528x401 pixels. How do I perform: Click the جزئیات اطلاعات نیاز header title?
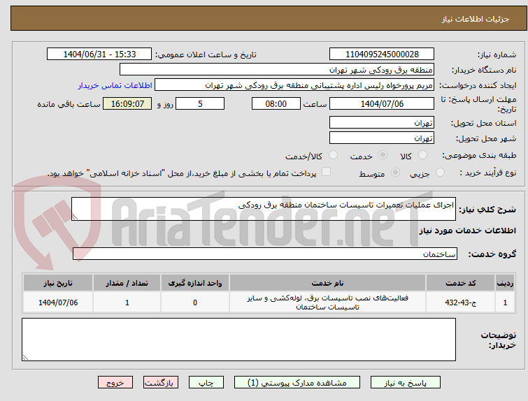tap(475, 19)
